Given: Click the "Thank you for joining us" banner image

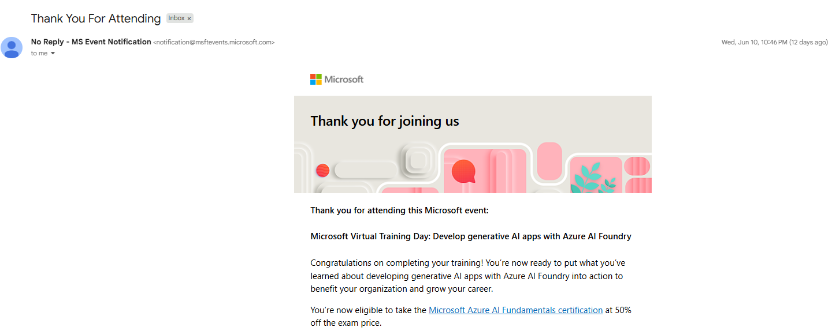Looking at the screenshot, I should pos(473,144).
